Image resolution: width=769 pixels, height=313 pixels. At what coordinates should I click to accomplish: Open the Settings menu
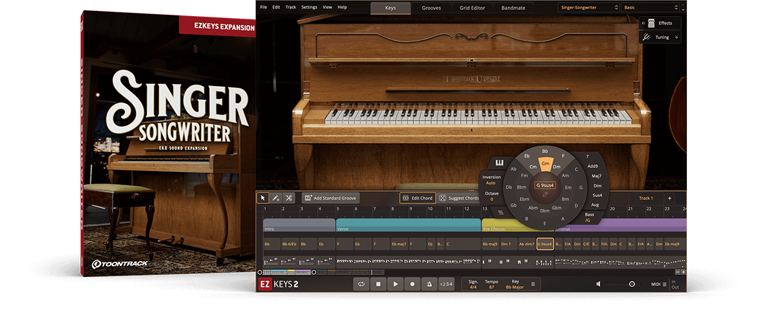click(x=309, y=7)
